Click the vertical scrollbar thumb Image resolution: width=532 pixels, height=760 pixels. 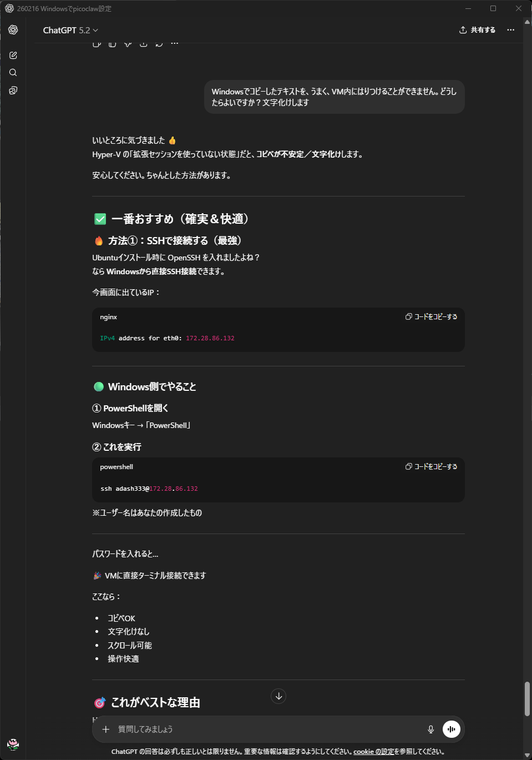tap(527, 699)
